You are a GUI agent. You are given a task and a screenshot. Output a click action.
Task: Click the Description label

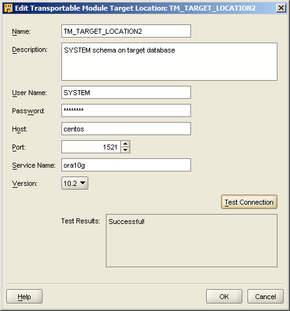tap(29, 50)
